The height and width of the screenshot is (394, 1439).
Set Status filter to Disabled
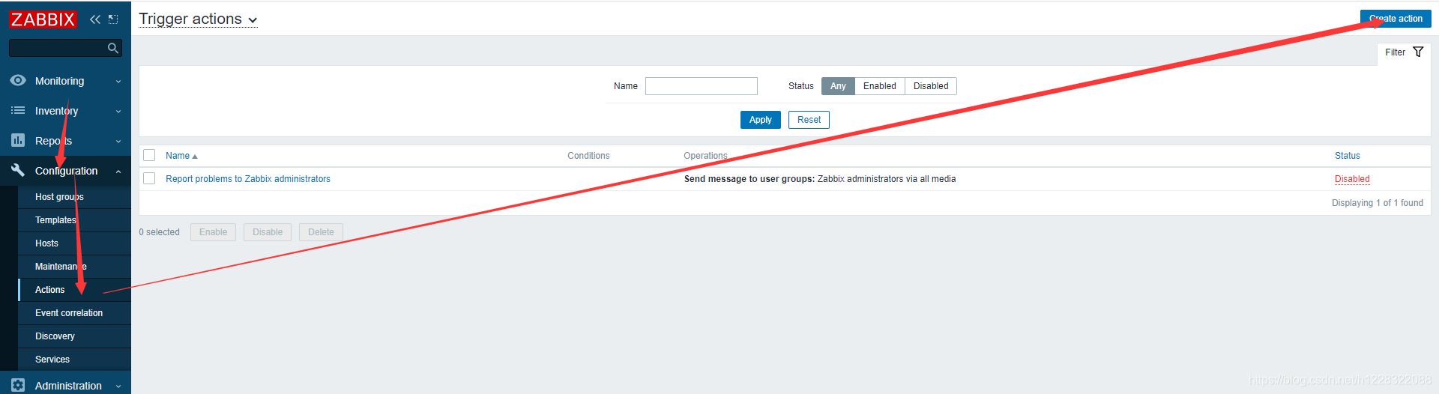click(x=931, y=86)
